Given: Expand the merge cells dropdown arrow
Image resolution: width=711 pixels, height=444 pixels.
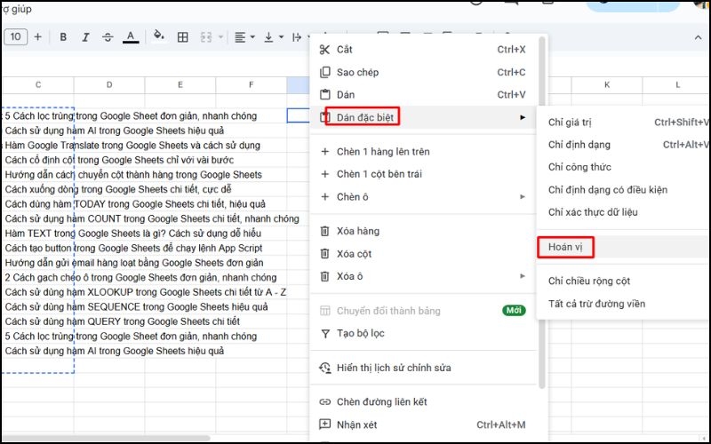Looking at the screenshot, I should point(220,37).
